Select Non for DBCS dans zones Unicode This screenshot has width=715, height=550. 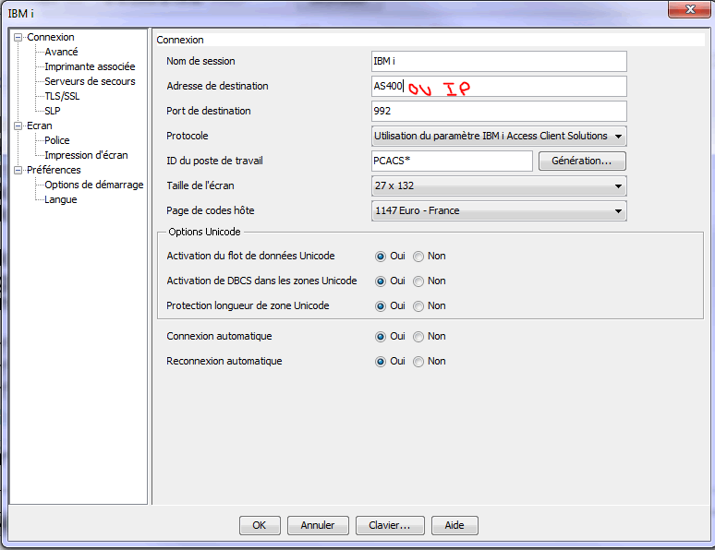pos(418,281)
